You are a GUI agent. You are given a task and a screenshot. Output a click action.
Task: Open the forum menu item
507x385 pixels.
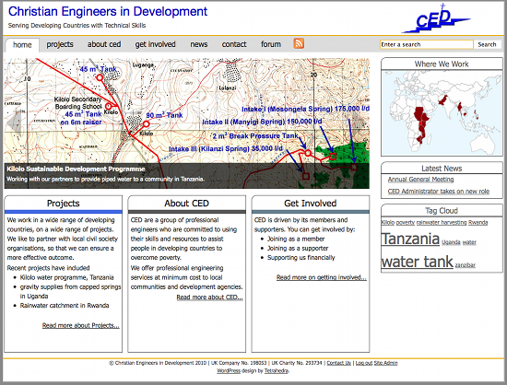tap(271, 44)
